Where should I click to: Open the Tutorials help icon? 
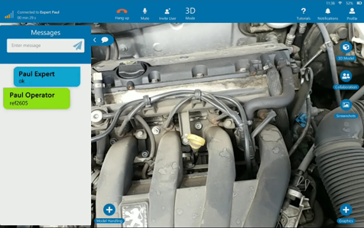303,14
